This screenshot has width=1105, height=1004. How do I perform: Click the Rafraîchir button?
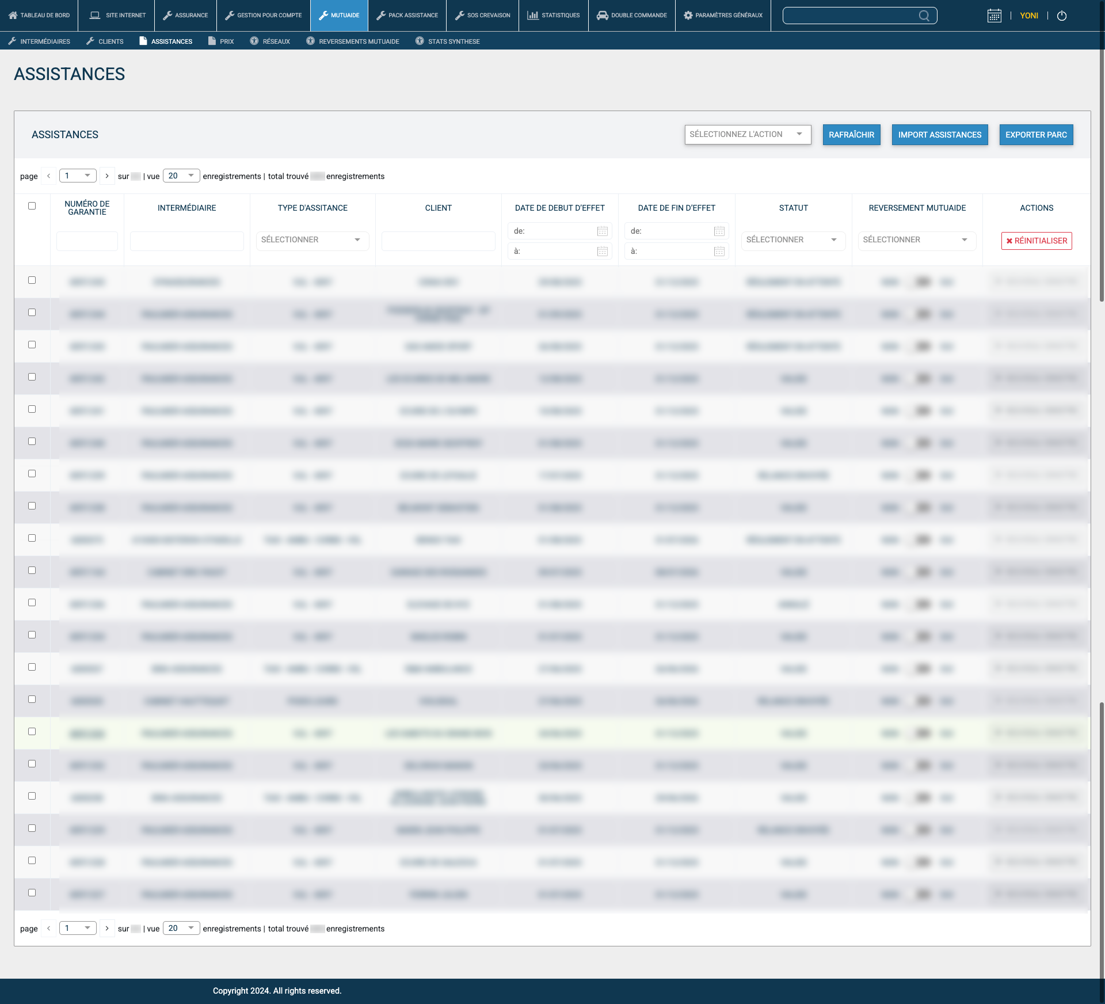851,135
